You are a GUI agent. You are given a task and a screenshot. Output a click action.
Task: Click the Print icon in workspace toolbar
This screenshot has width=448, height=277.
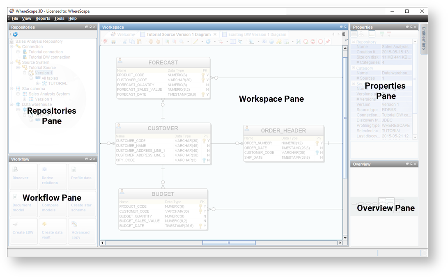113,42
